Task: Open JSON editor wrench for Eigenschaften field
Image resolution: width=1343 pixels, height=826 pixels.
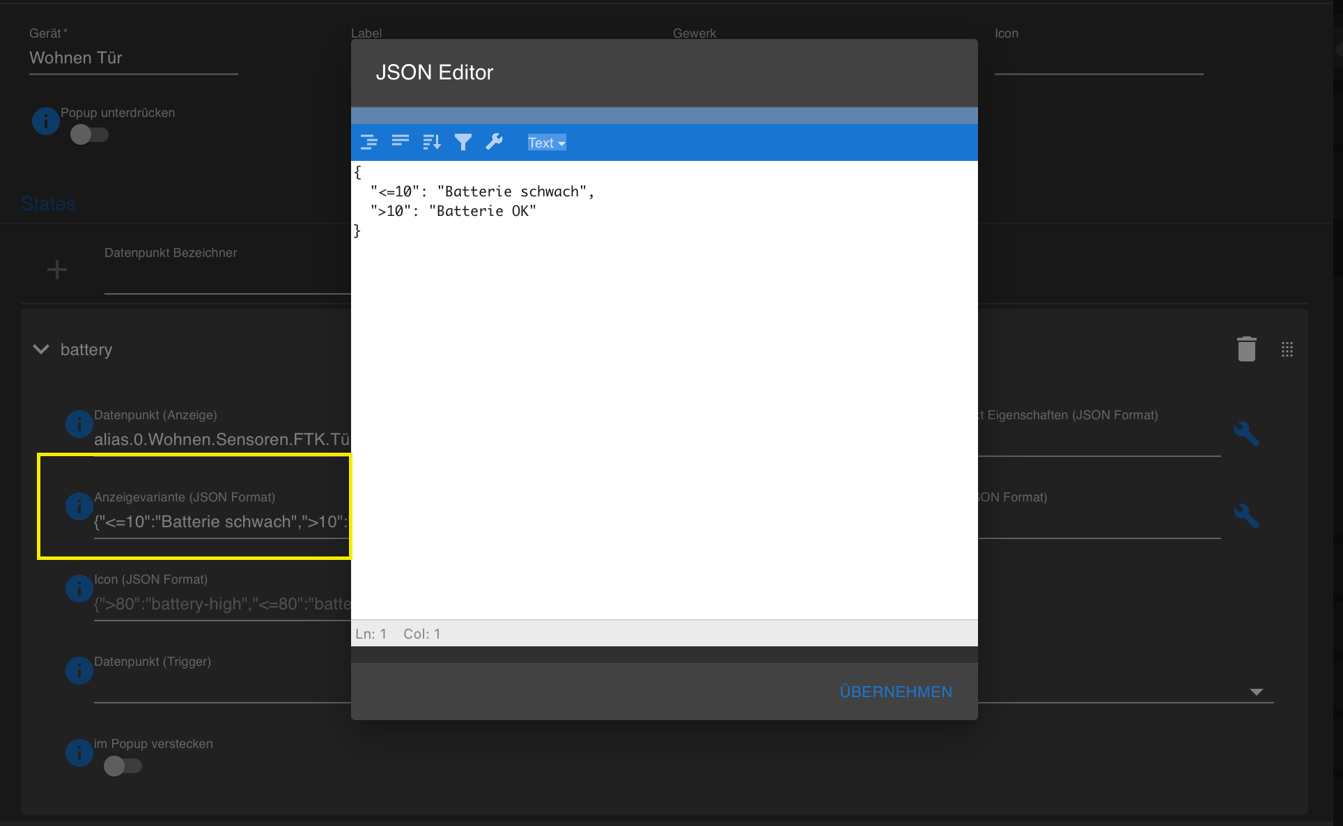Action: coord(1246,434)
